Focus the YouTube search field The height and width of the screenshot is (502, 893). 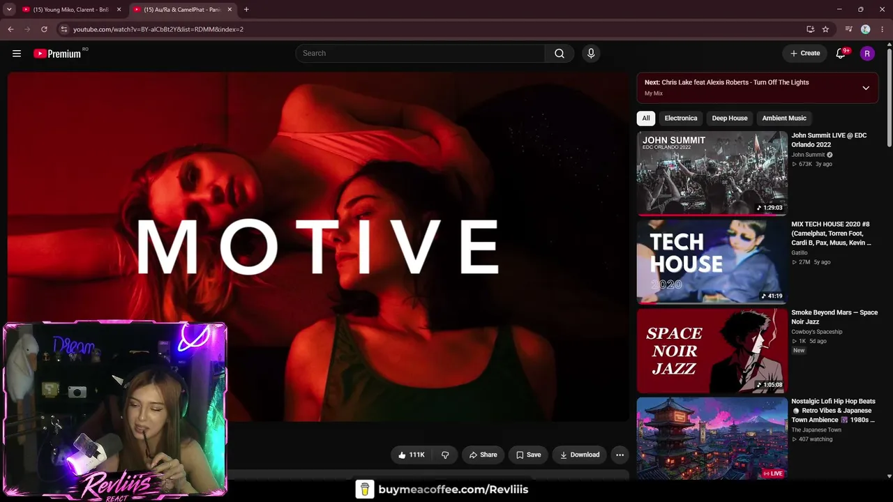pyautogui.click(x=421, y=54)
